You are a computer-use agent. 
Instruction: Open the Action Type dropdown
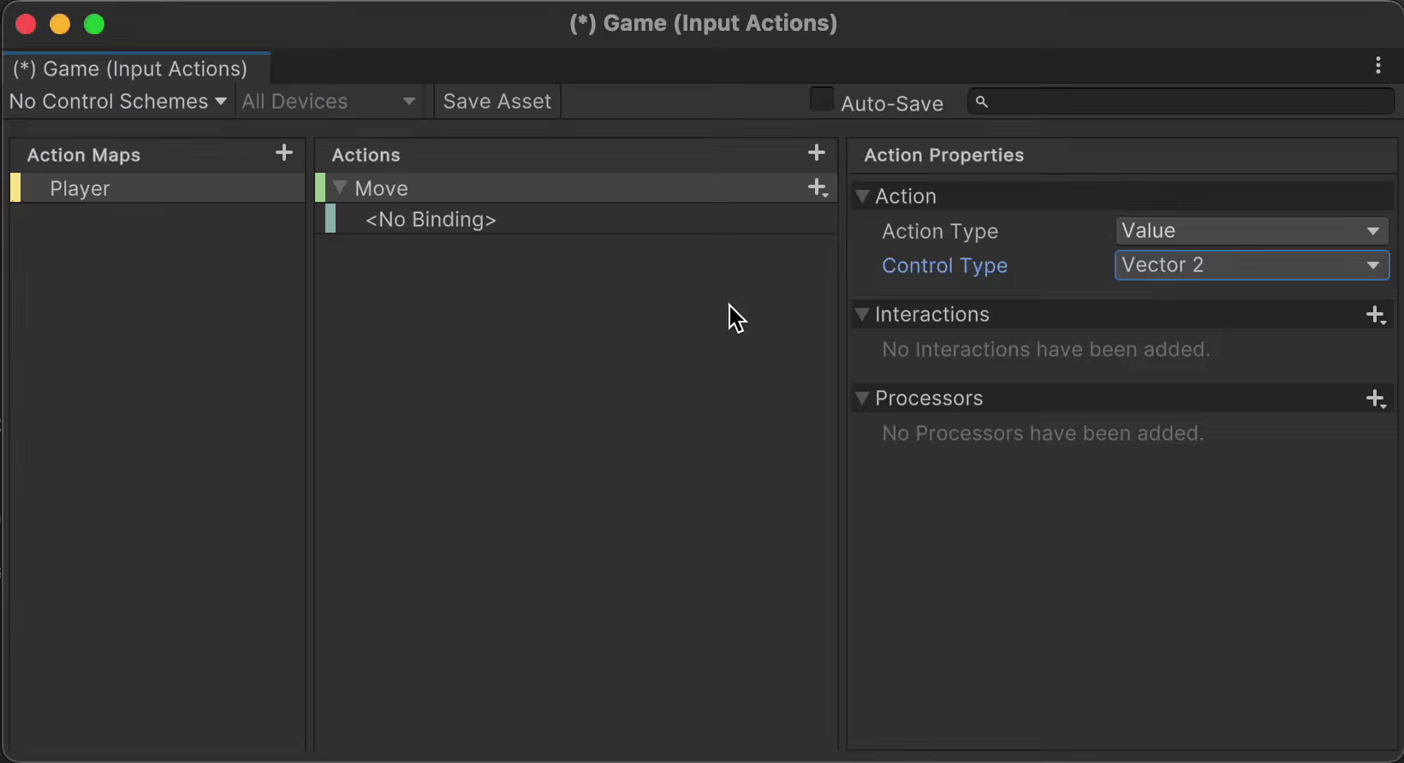click(1251, 231)
